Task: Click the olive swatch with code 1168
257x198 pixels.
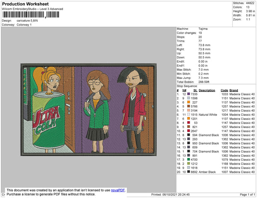Action: pos(188,163)
